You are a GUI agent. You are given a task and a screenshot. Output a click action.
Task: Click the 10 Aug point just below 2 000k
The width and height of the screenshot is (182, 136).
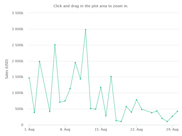click(75, 62)
